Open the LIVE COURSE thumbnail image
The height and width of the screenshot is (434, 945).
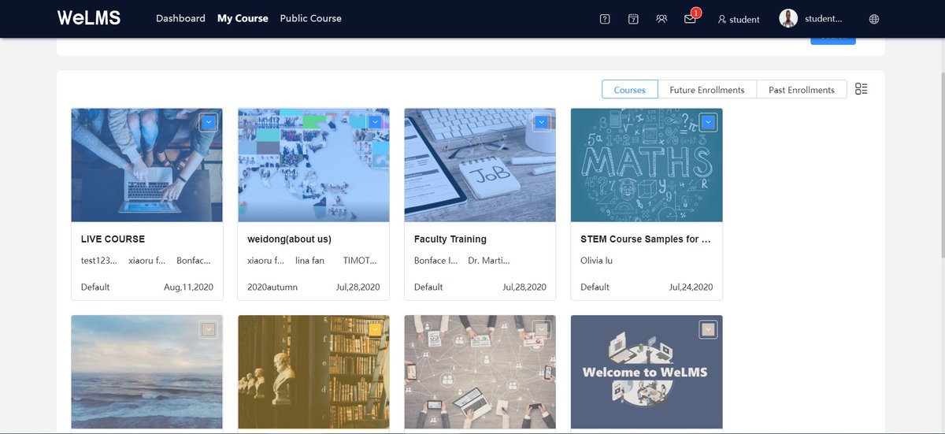(147, 165)
